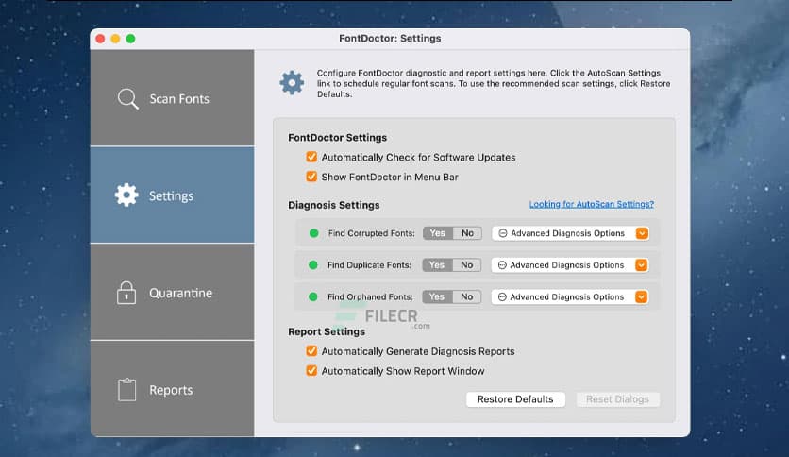Set Find Corrupted Fonts to Yes

tap(438, 233)
